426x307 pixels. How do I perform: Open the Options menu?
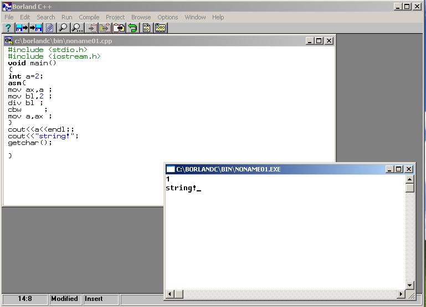coord(168,17)
